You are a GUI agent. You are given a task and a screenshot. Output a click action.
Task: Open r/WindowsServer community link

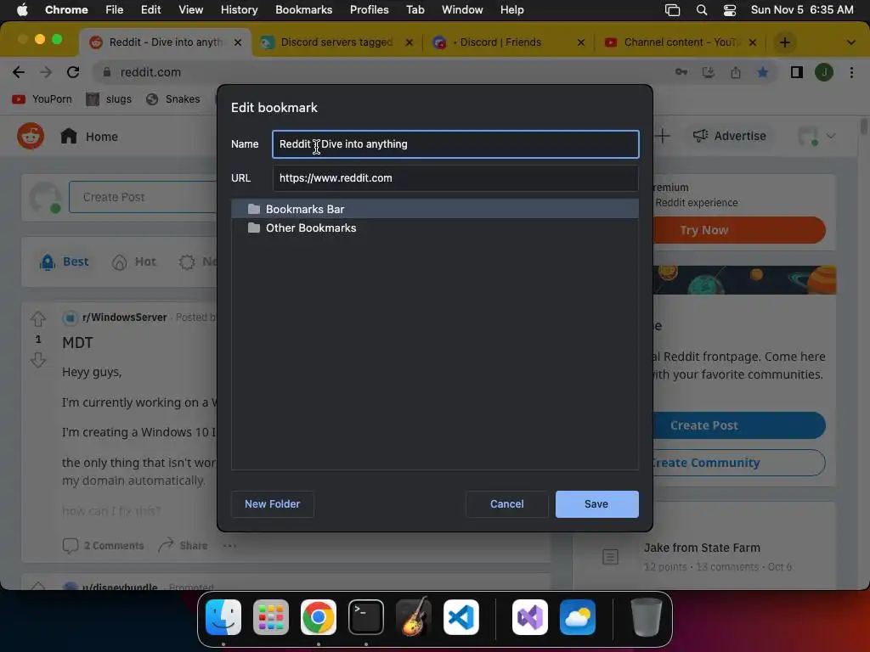pos(124,318)
